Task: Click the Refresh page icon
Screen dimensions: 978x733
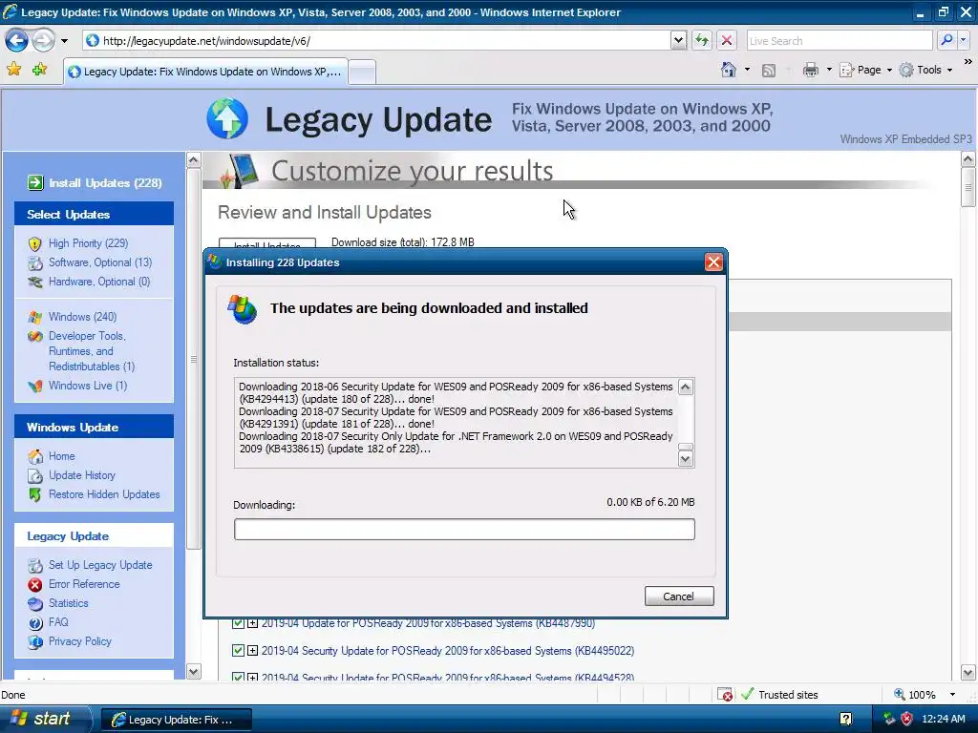Action: tap(702, 41)
